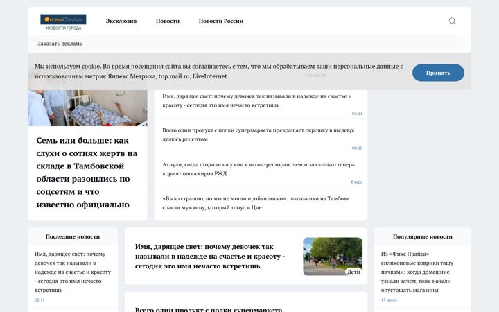Select the Последние новости panel header
This screenshot has width=499, height=312.
pos(73,236)
